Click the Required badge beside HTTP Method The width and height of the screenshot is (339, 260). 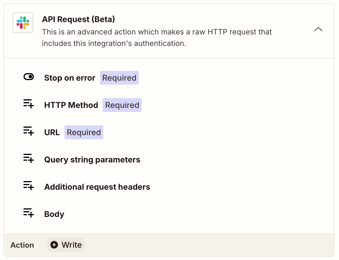point(122,105)
